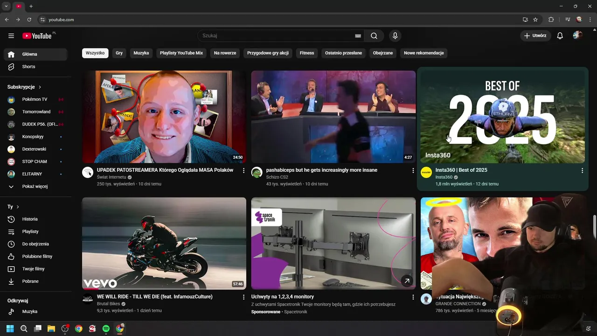Open Insta360 channel avatar
Image resolution: width=597 pixels, height=336 pixels.
pyautogui.click(x=426, y=173)
